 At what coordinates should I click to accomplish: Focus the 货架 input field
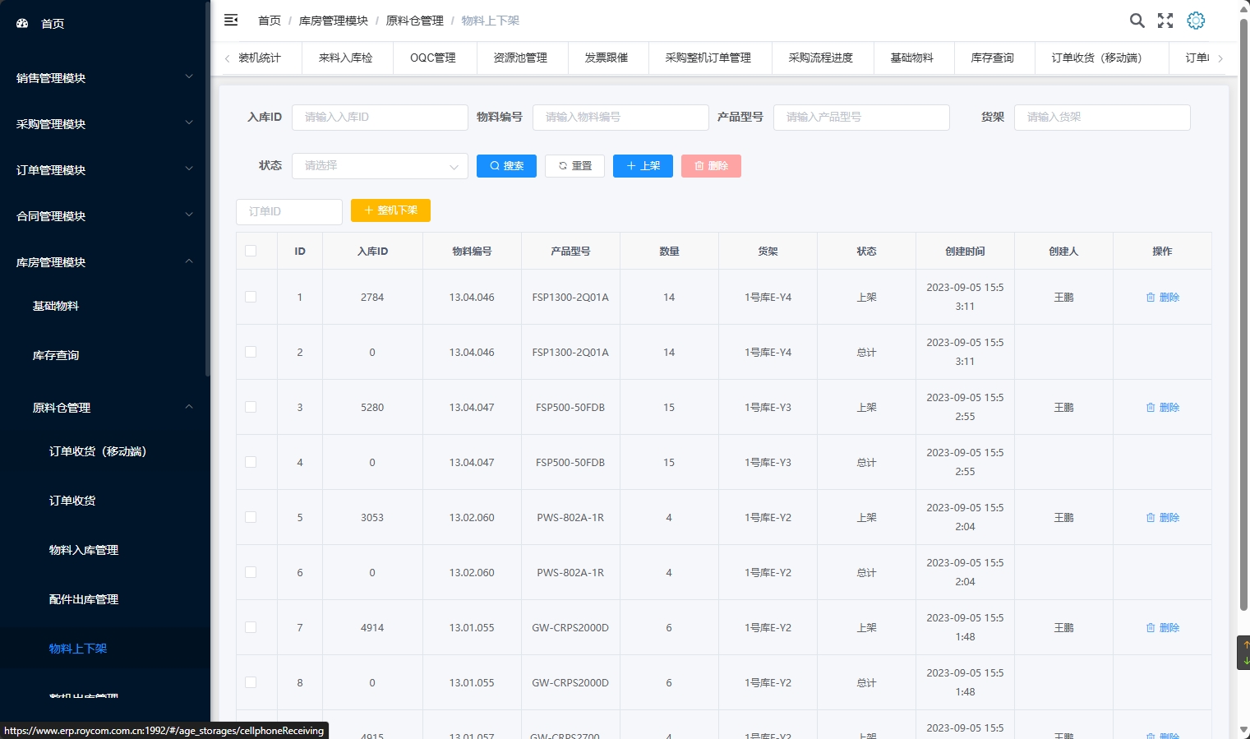[1102, 118]
